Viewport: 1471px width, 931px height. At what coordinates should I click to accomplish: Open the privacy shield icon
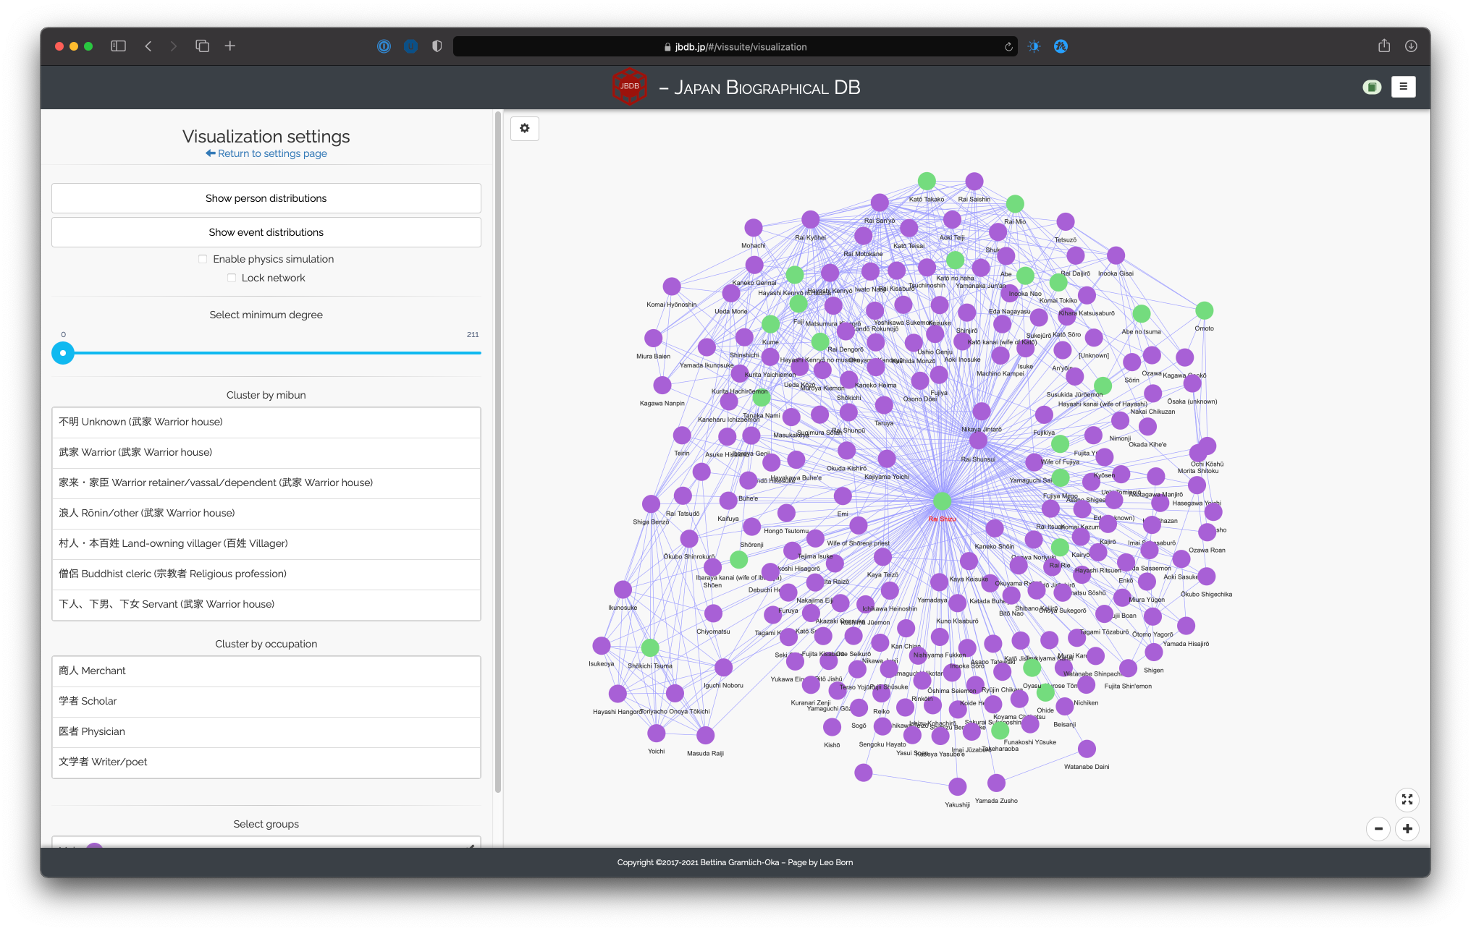[437, 46]
